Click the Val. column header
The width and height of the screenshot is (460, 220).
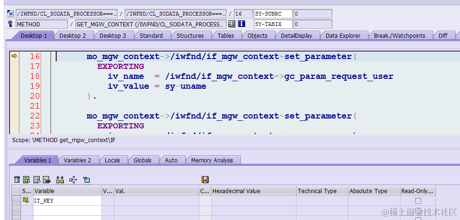pyautogui.click(x=156, y=191)
